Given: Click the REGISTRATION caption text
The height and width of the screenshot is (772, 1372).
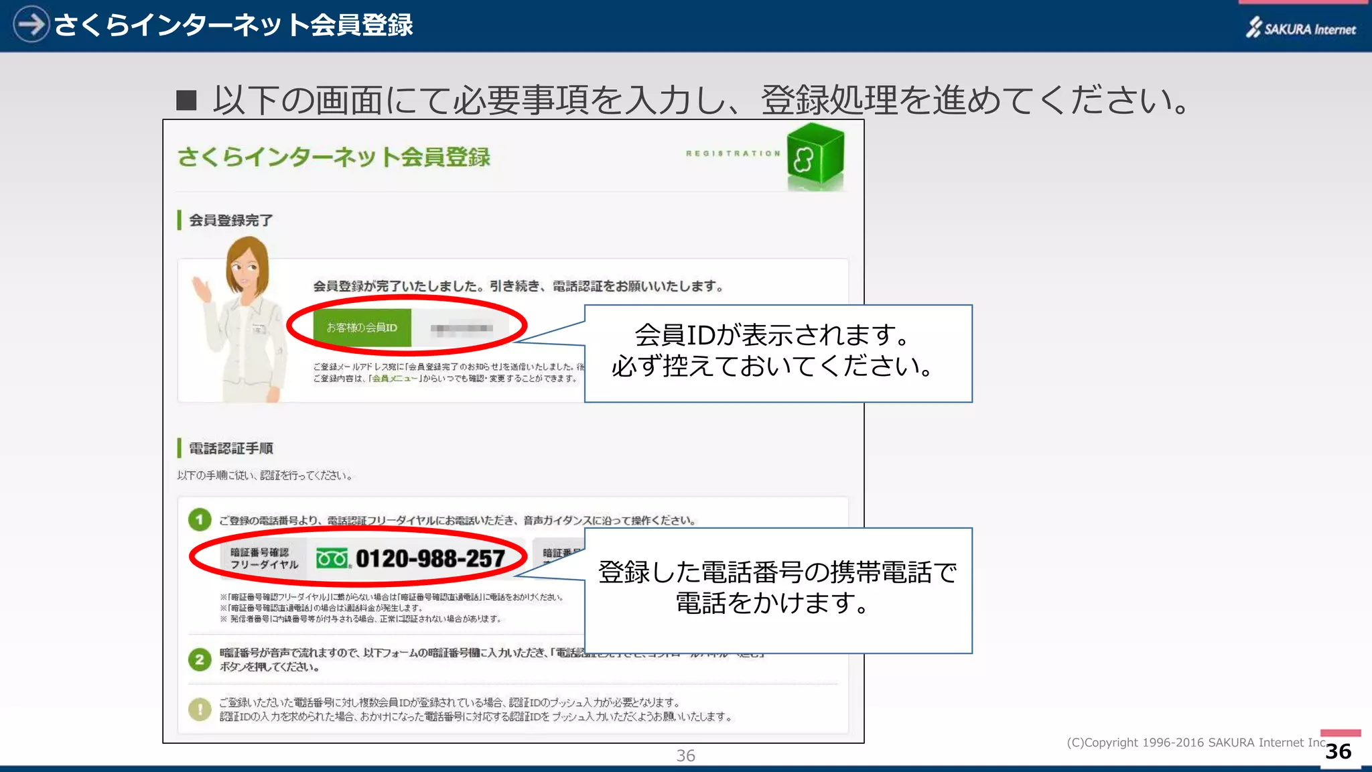Looking at the screenshot, I should click(x=733, y=153).
